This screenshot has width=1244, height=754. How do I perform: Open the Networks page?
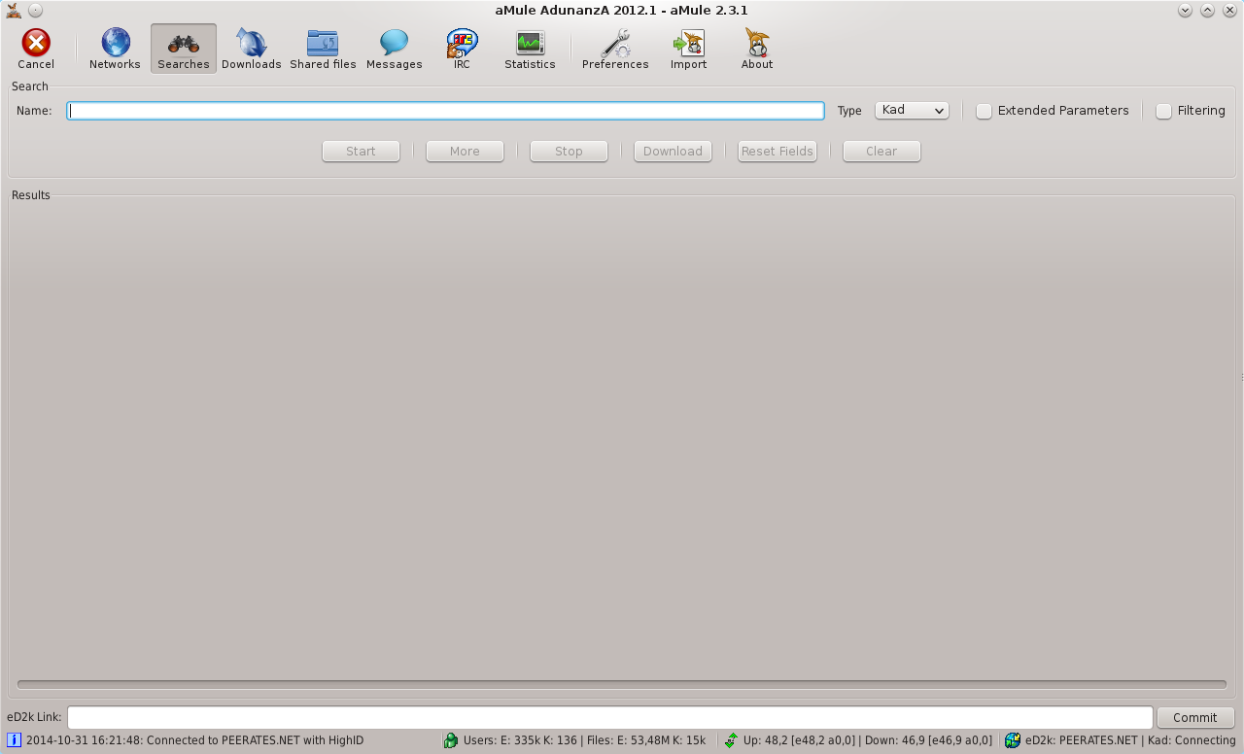pos(115,49)
